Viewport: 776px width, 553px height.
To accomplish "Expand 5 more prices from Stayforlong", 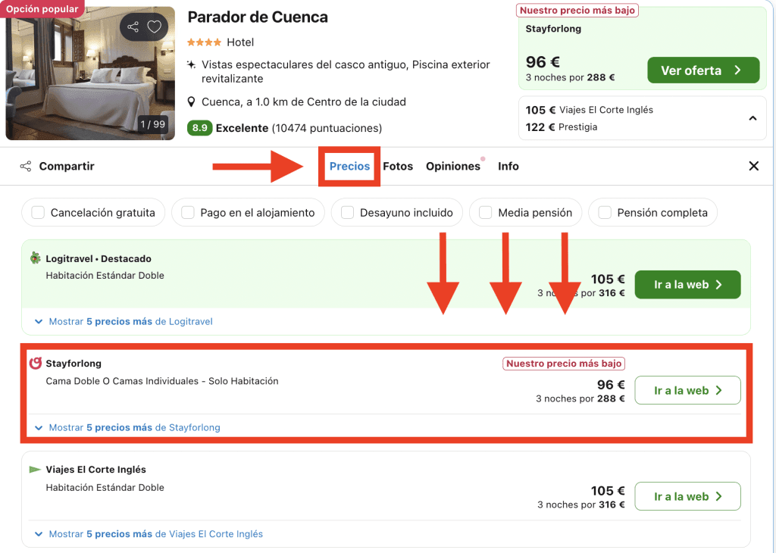I will pyautogui.click(x=134, y=427).
